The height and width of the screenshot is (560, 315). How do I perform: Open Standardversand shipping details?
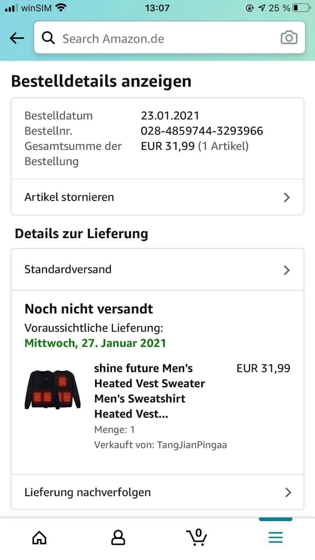coord(131,269)
